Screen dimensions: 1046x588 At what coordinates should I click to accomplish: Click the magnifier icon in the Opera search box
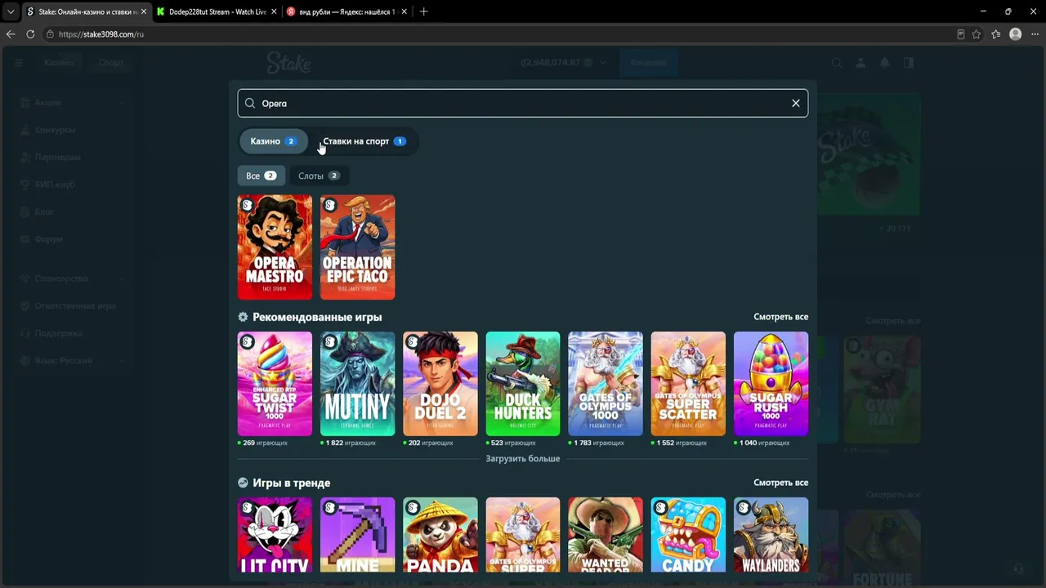click(250, 104)
